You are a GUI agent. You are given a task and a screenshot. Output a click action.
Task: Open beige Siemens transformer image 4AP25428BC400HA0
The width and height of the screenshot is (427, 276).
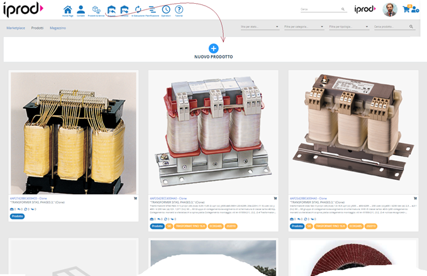[x=353, y=132]
